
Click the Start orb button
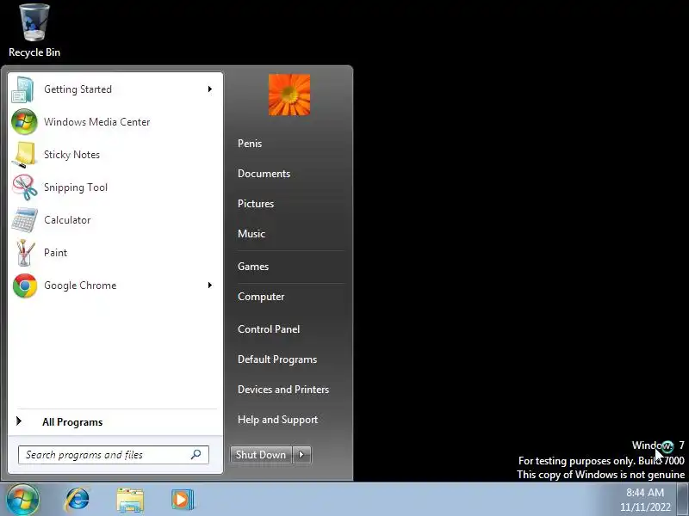click(x=22, y=500)
